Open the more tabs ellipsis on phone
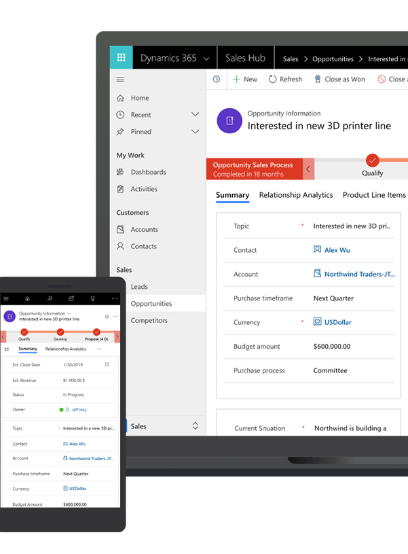The height and width of the screenshot is (554, 408). 99,349
